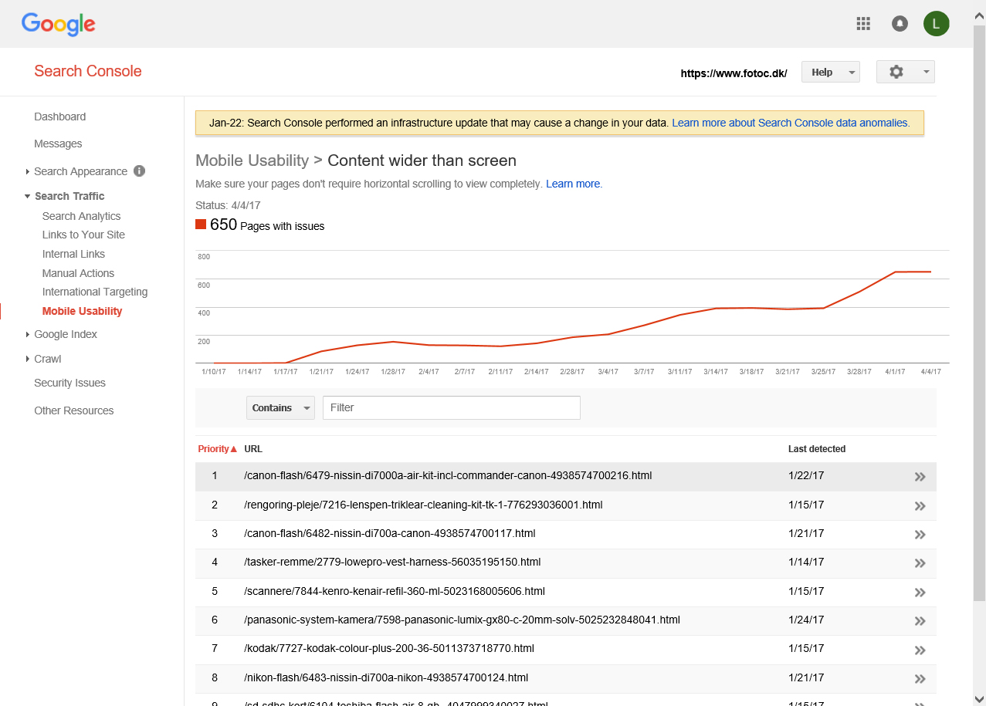Open details arrow for lowepro-vest-harness row
Viewport: 986px width, 706px height.
click(x=920, y=563)
